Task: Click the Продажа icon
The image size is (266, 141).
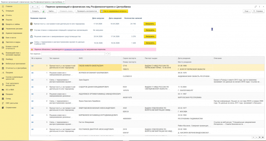Action: [x=3, y=73]
